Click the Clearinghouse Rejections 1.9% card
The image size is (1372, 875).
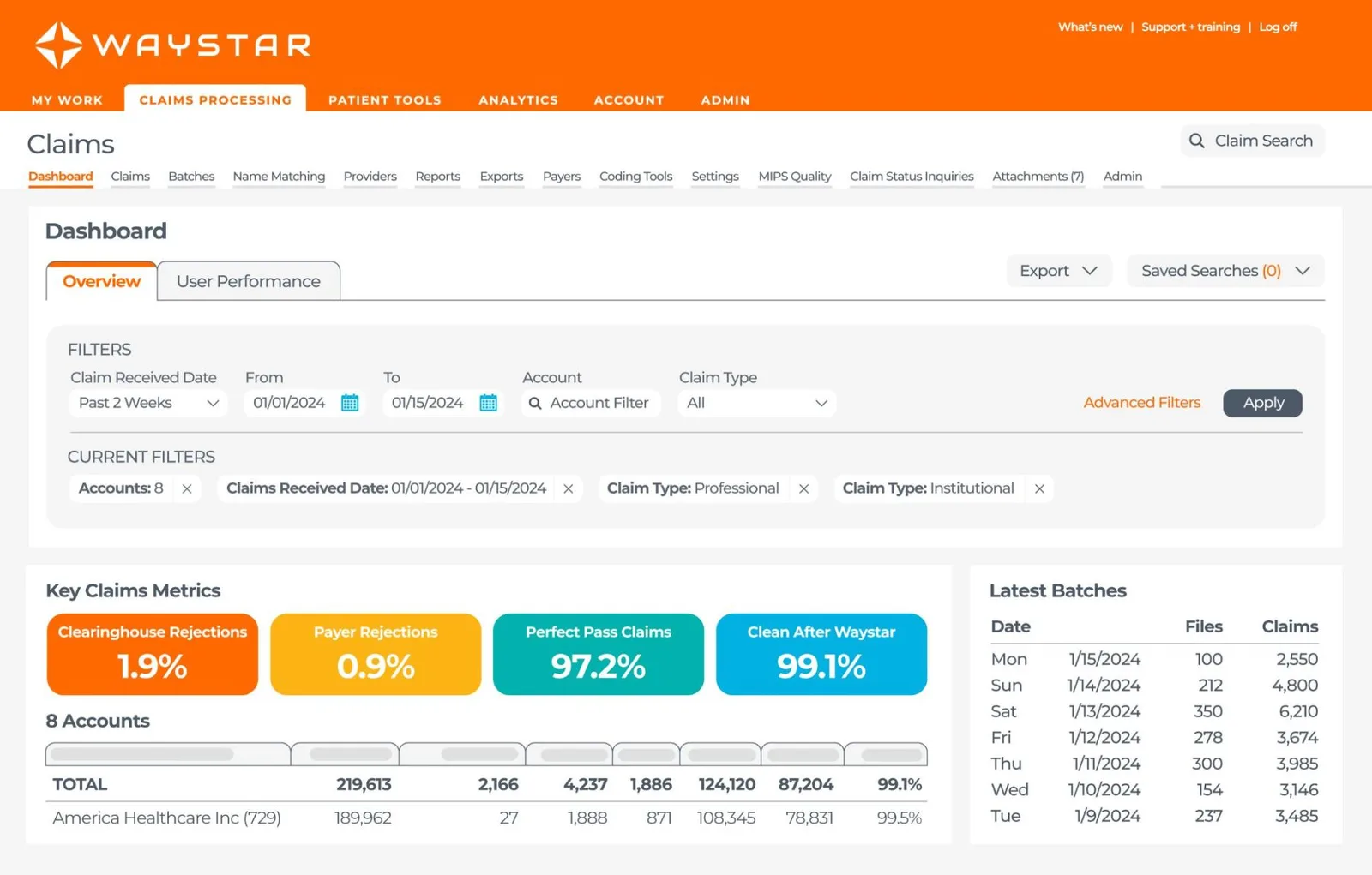[x=153, y=654]
